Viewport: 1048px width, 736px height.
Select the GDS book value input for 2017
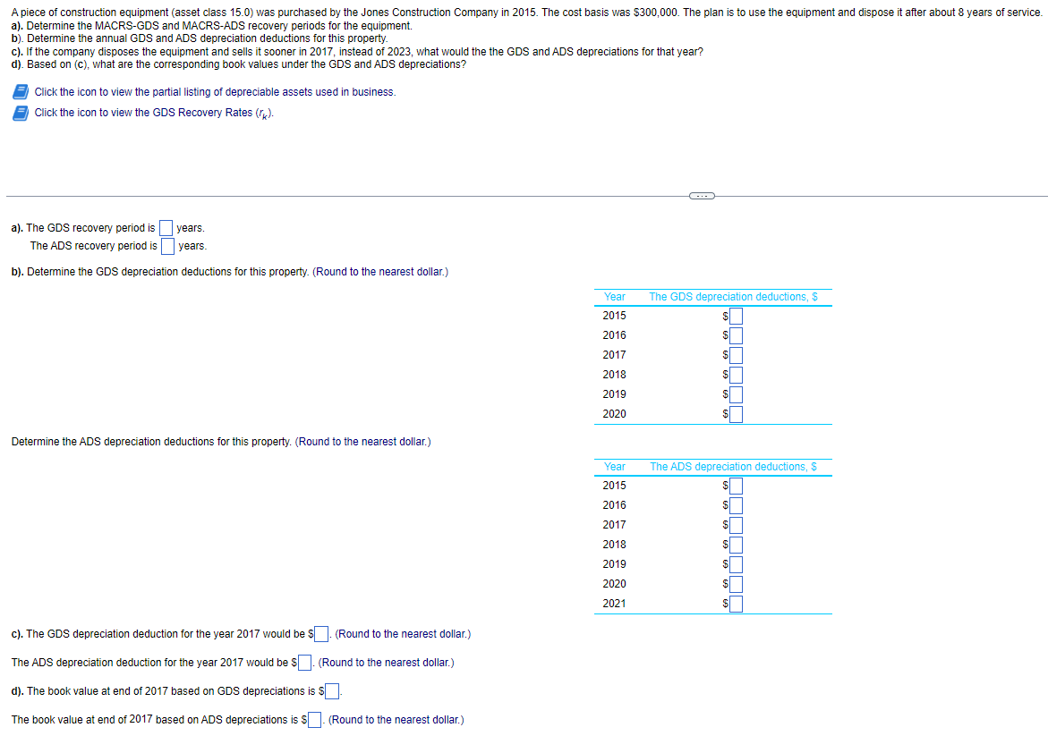point(331,691)
